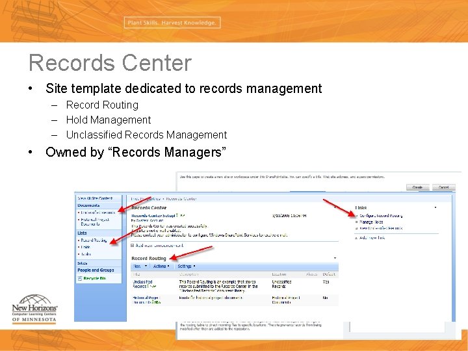Open the Links web part menu arrow
This screenshot has width=468, height=351.
(x=435, y=207)
